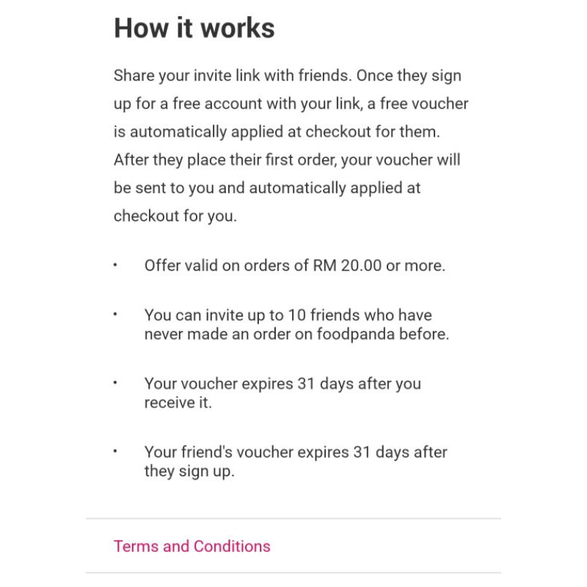Screen dimensions: 587x587
Task: Click the "invite up to 10 friends" line
Action: point(288,316)
